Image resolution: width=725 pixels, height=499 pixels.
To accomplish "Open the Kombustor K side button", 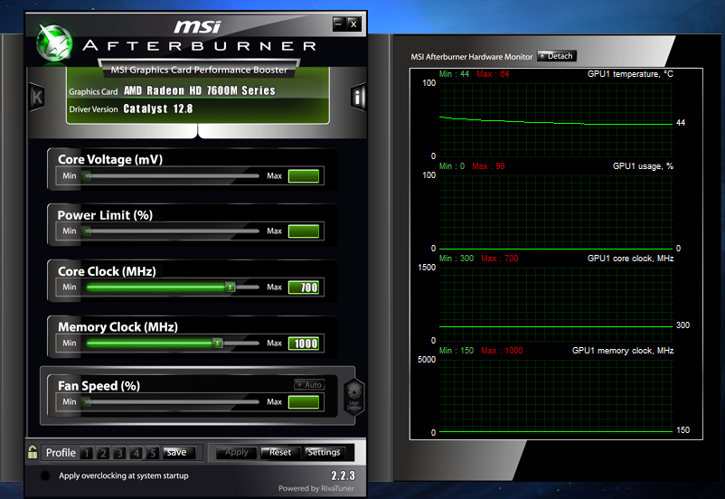I will pyautogui.click(x=37, y=97).
